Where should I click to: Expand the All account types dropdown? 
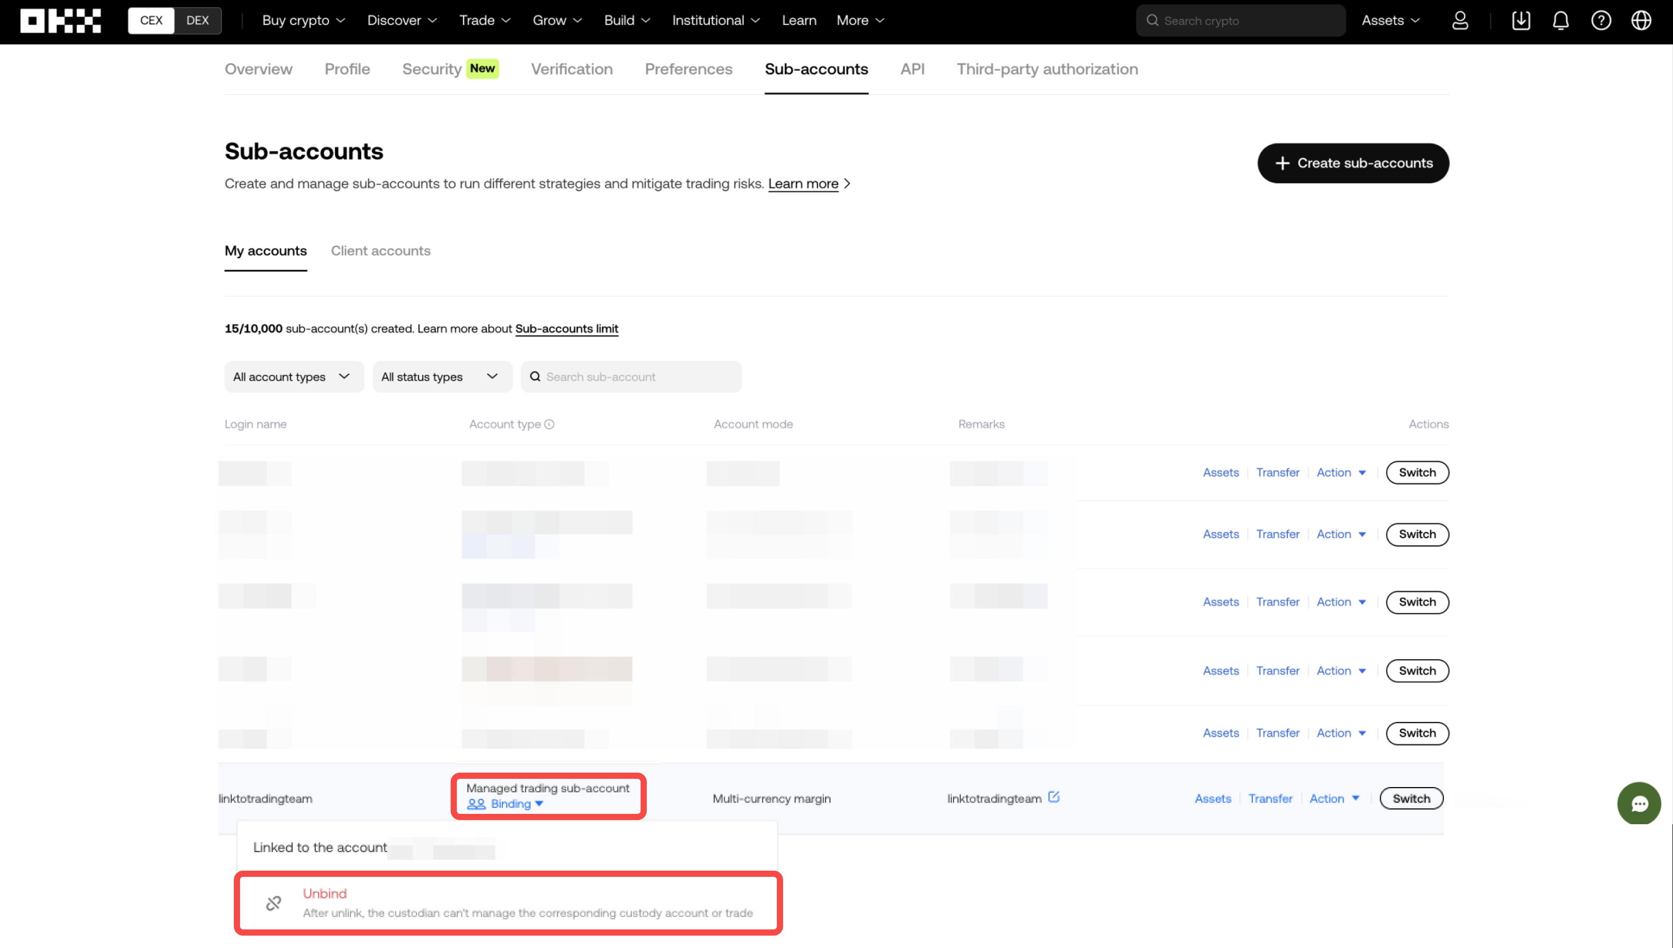(293, 377)
